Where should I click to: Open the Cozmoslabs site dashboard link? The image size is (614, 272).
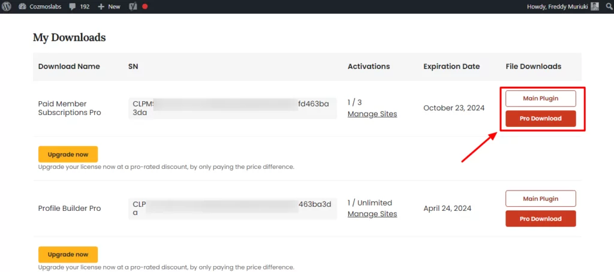(x=40, y=7)
